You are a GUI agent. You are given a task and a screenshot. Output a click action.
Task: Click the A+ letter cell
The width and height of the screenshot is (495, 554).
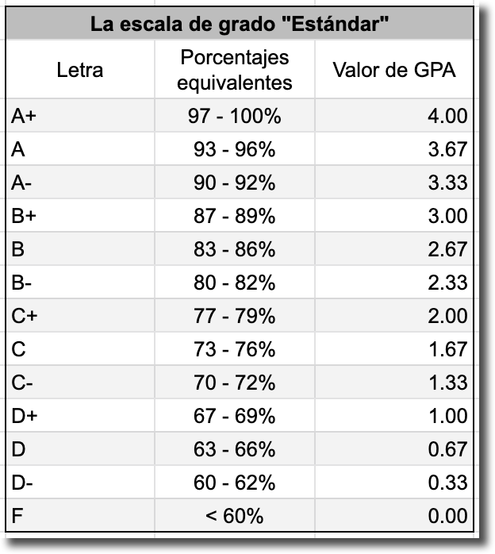pyautogui.click(x=80, y=117)
